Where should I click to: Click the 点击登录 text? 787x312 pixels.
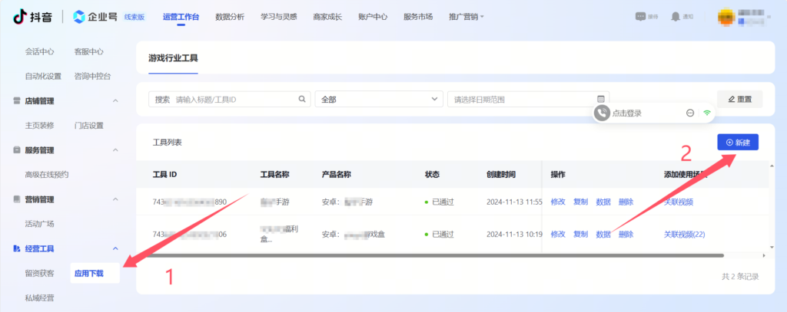pos(627,113)
